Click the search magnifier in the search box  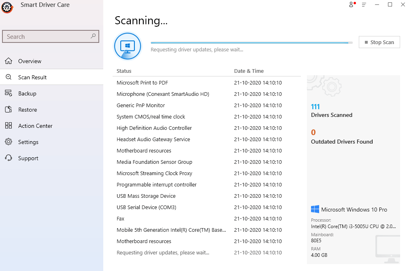[94, 36]
